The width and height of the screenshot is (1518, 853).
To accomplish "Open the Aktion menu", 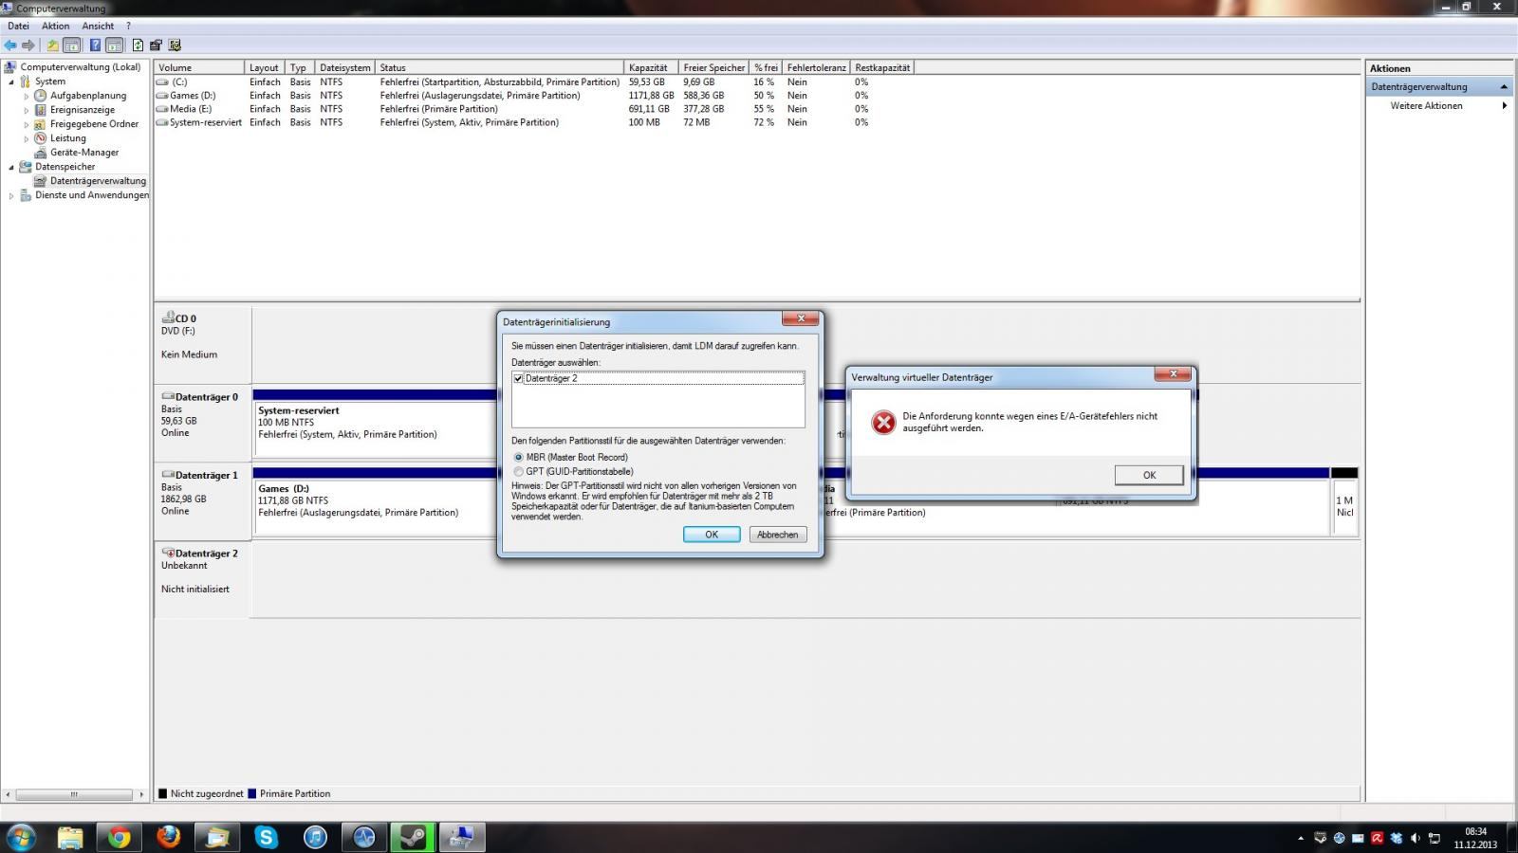I will 55,26.
